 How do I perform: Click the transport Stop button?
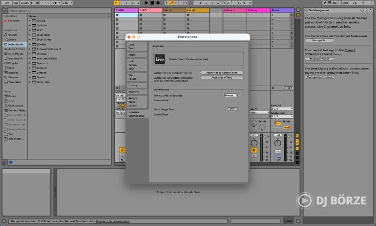pyautogui.click(x=152, y=3)
